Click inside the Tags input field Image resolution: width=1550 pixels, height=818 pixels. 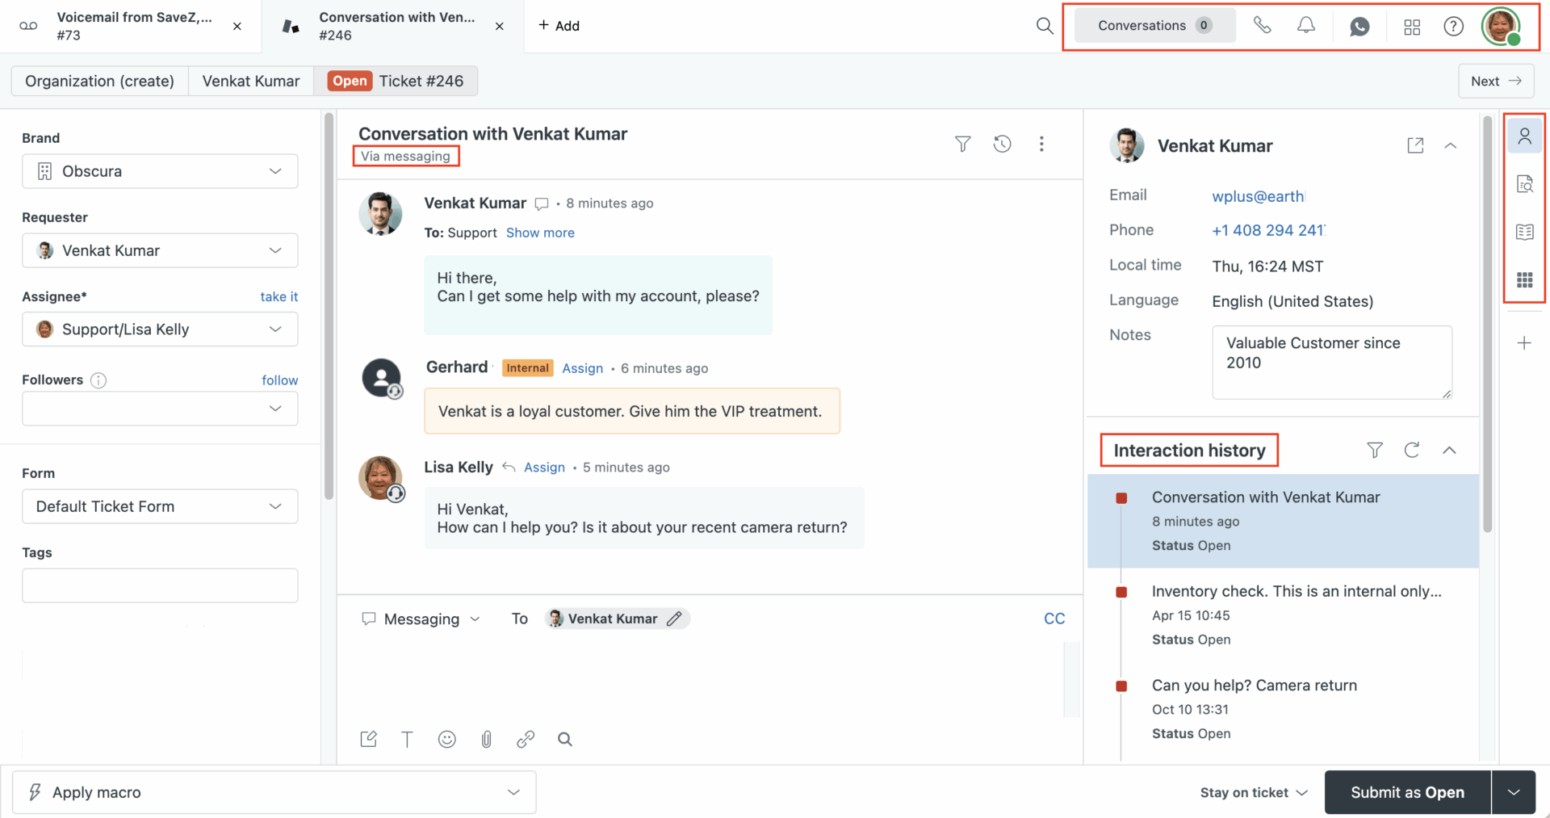point(159,585)
